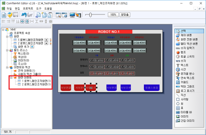206x135 pixels.
Task: Select the 문자열 변수 tool
Action: tap(185, 74)
